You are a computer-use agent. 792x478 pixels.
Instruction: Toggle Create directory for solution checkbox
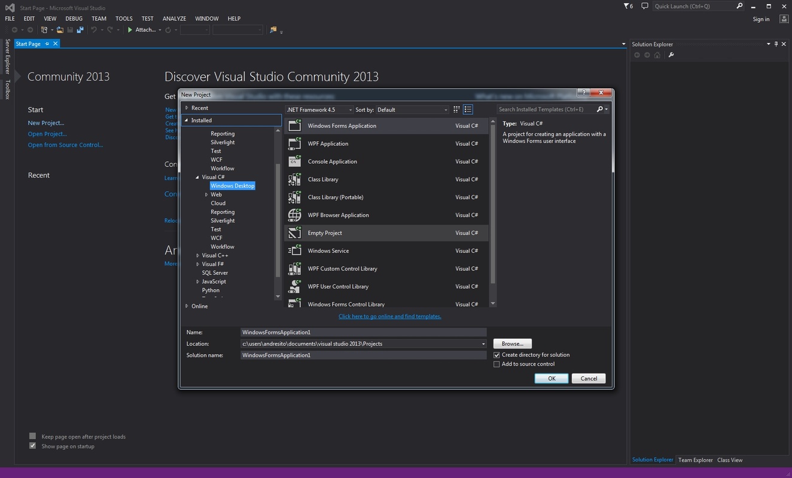496,355
